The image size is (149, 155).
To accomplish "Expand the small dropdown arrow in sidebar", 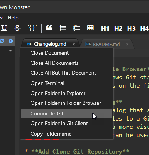I will point(10,51).
